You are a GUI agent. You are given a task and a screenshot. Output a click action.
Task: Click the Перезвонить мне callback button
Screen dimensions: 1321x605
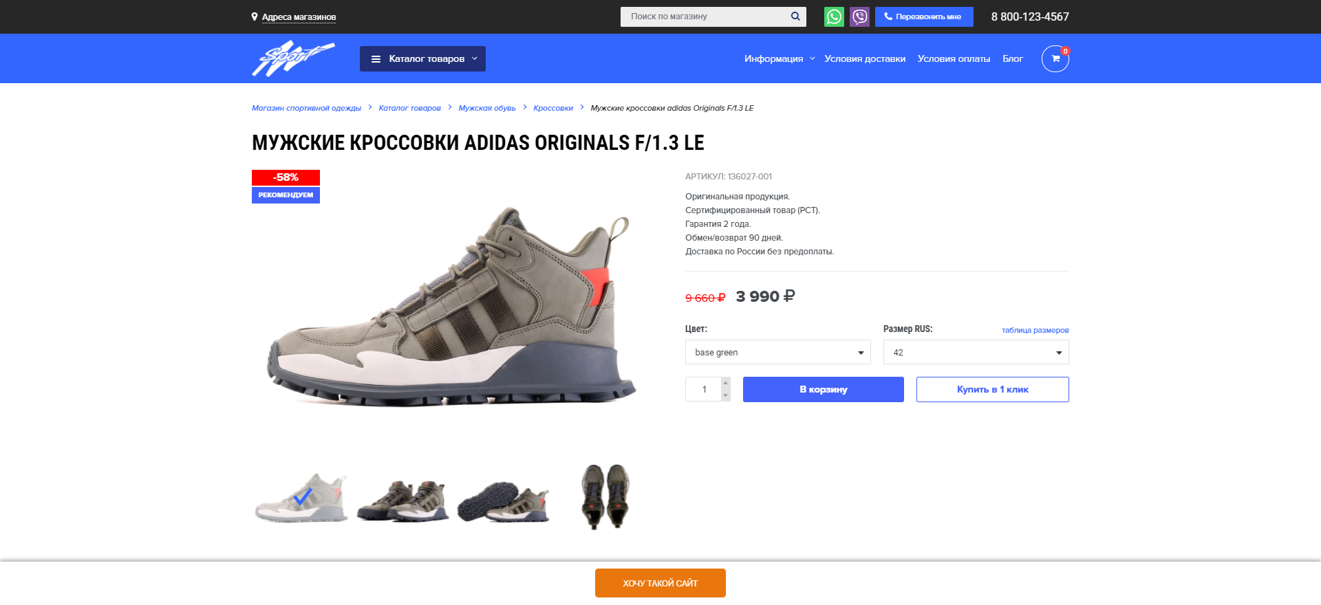(923, 16)
